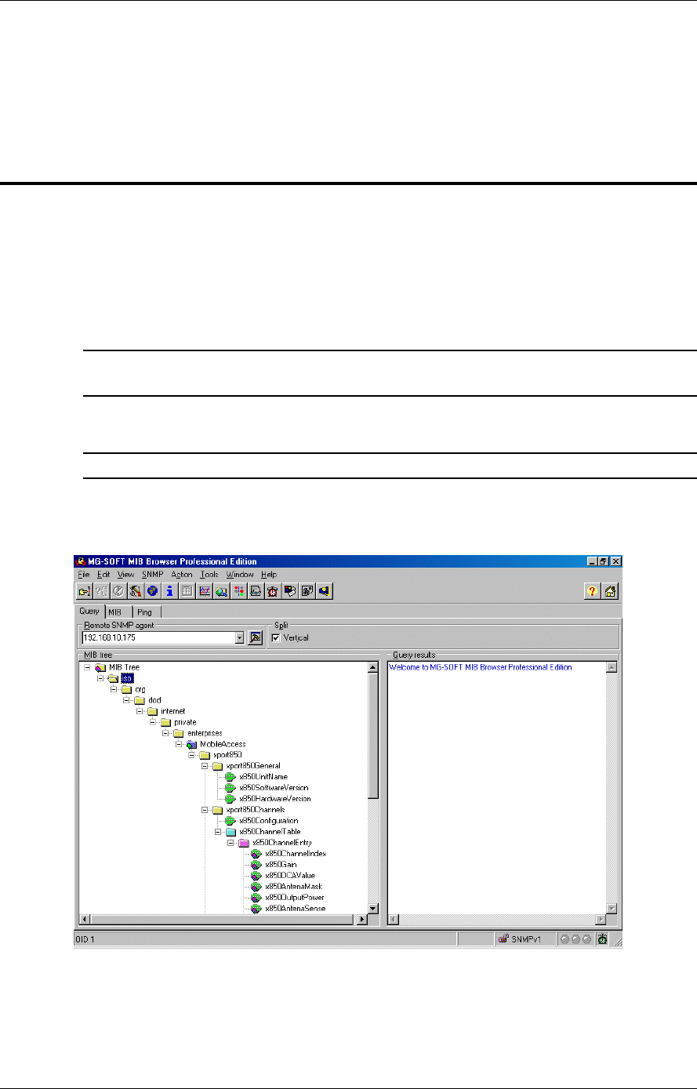The image size is (697, 1089).
Task: Select the x850OutputPower tree item
Action: (295, 897)
